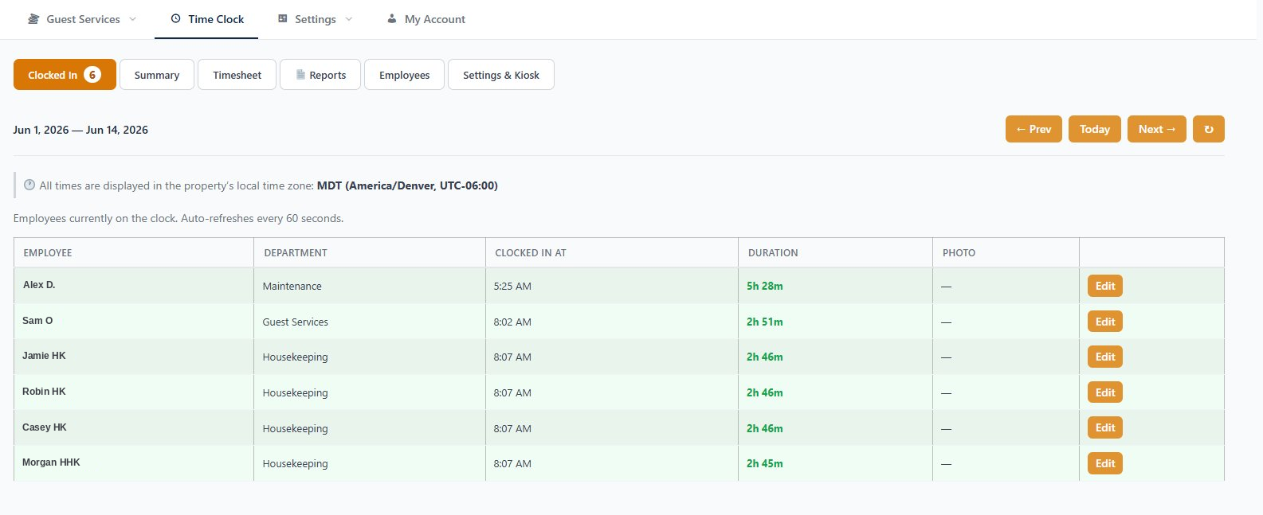Click the 2h 45m duration
Viewport: 1263px width, 515px height.
click(x=765, y=463)
